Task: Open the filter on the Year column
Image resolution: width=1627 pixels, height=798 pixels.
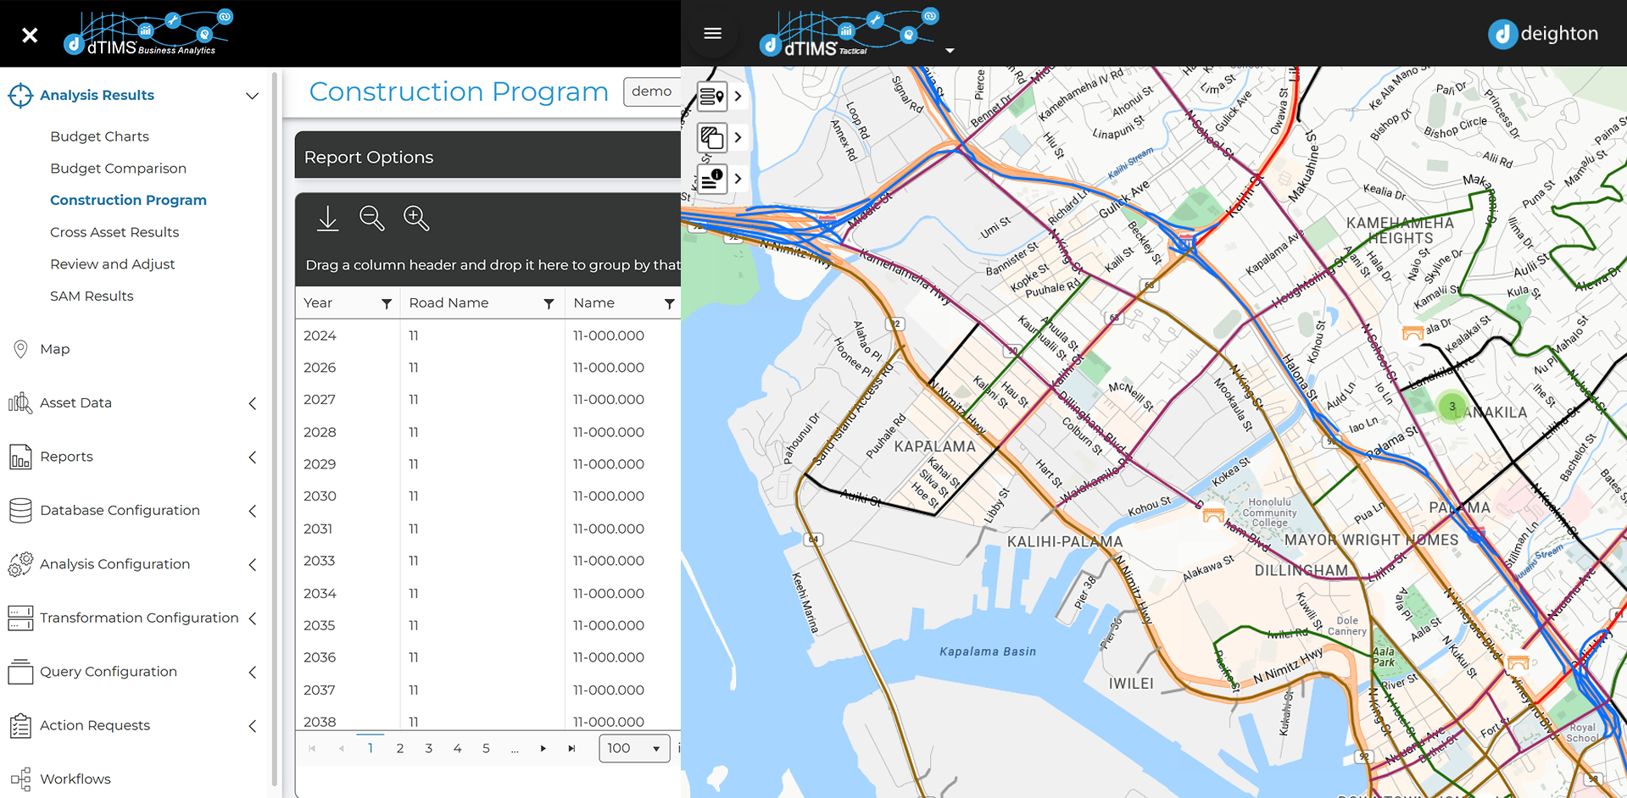Action: click(x=387, y=302)
